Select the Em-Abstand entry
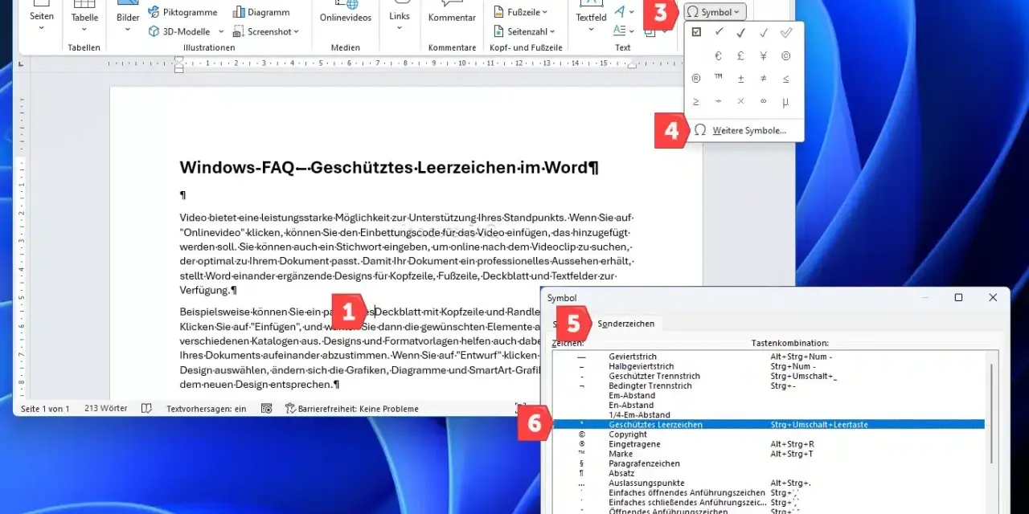Viewport: 1029px width, 514px height. 769,395
